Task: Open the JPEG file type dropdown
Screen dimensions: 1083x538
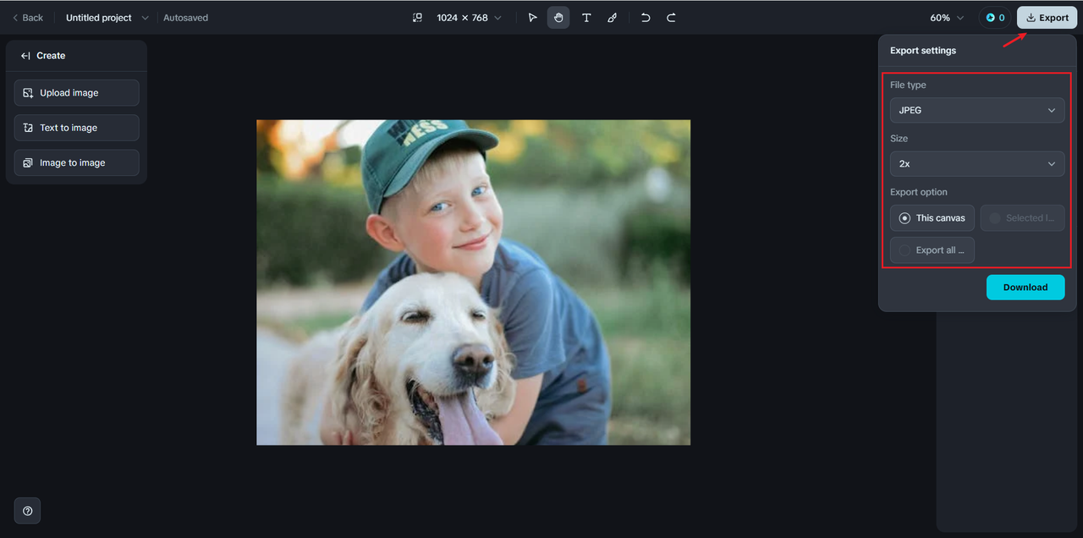Action: point(977,111)
